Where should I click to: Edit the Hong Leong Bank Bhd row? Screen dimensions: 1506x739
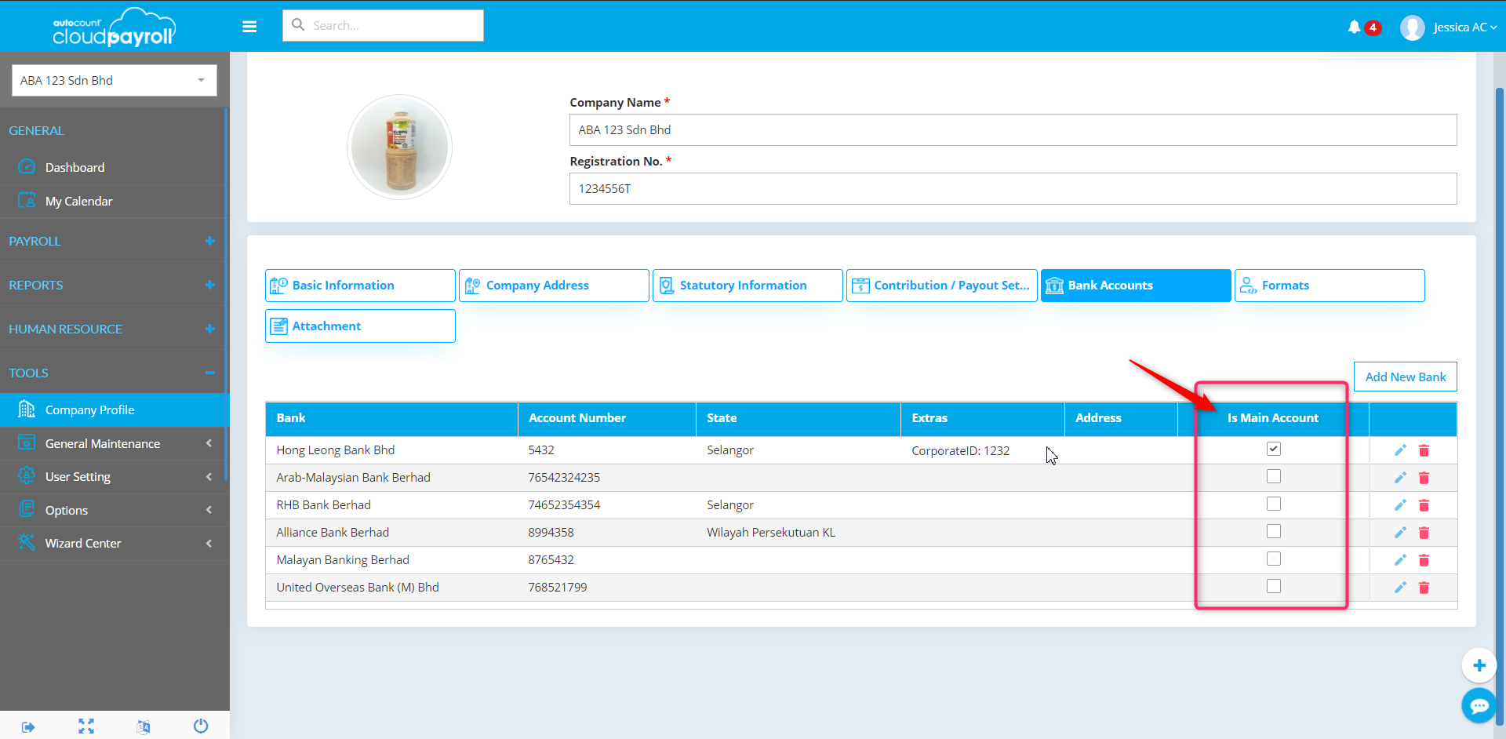click(1400, 450)
